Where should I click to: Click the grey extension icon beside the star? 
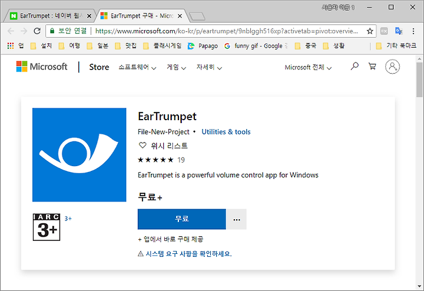[x=384, y=31]
